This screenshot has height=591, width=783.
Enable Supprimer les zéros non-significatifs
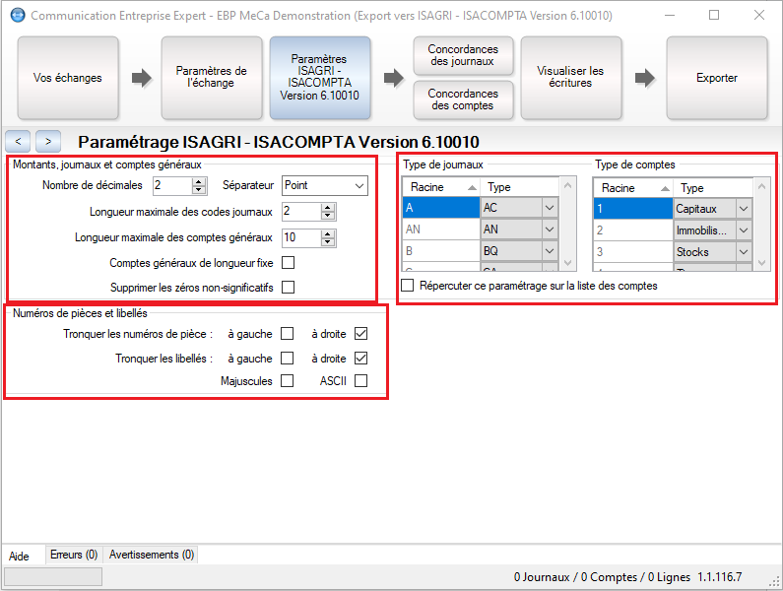point(289,288)
